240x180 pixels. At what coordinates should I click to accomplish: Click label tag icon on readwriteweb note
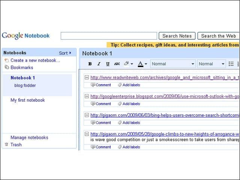point(120,85)
